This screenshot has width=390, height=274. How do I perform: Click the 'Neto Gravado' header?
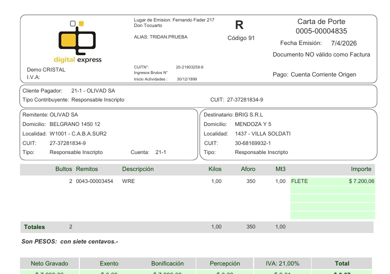click(49, 263)
